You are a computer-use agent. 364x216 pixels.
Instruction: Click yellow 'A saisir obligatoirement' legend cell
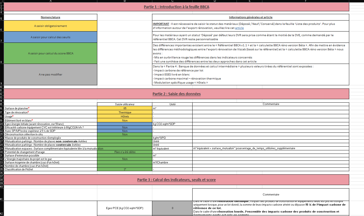[50, 26]
